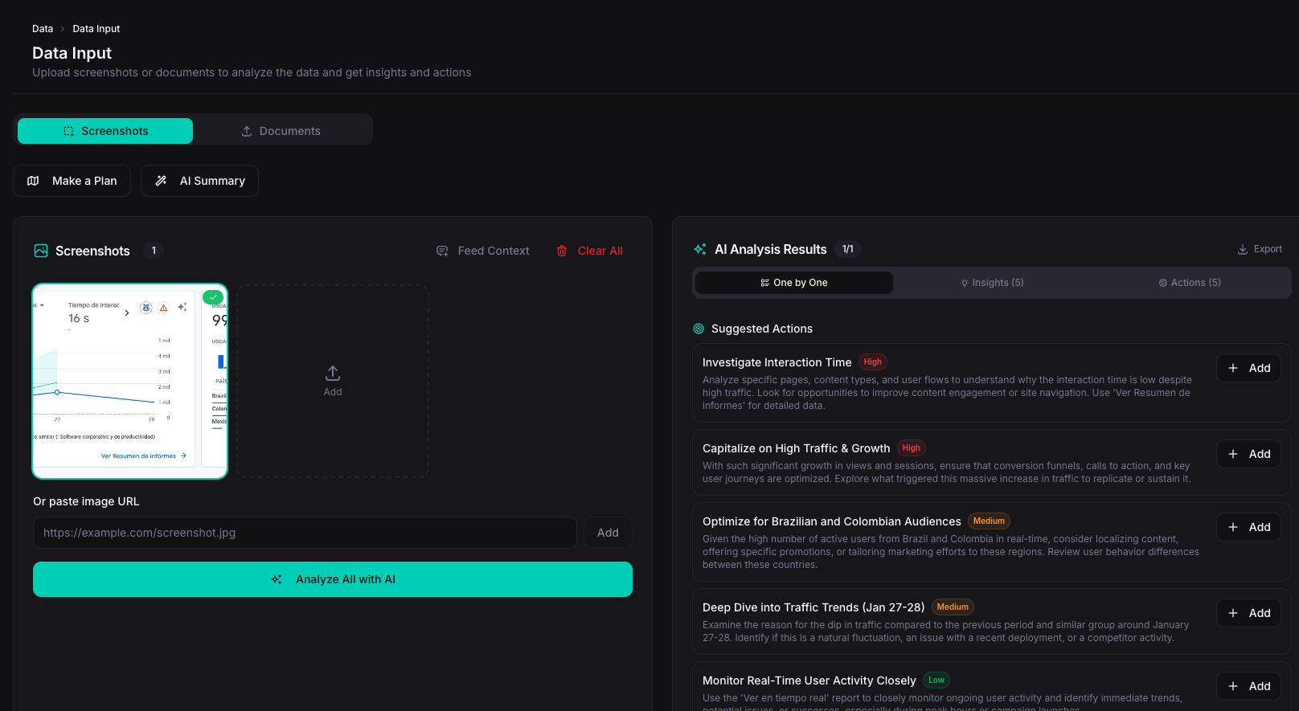Screen dimensions: 1299x711
Task: Click the sparkle icon beside AI Analysis Results
Action: pyautogui.click(x=700, y=249)
